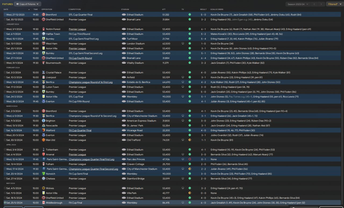Sort by the Competition column header

point(74,9)
